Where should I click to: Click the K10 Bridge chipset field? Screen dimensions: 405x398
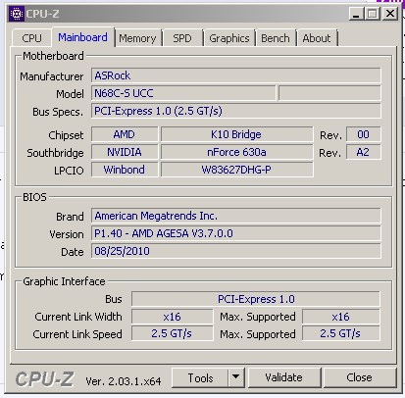236,134
